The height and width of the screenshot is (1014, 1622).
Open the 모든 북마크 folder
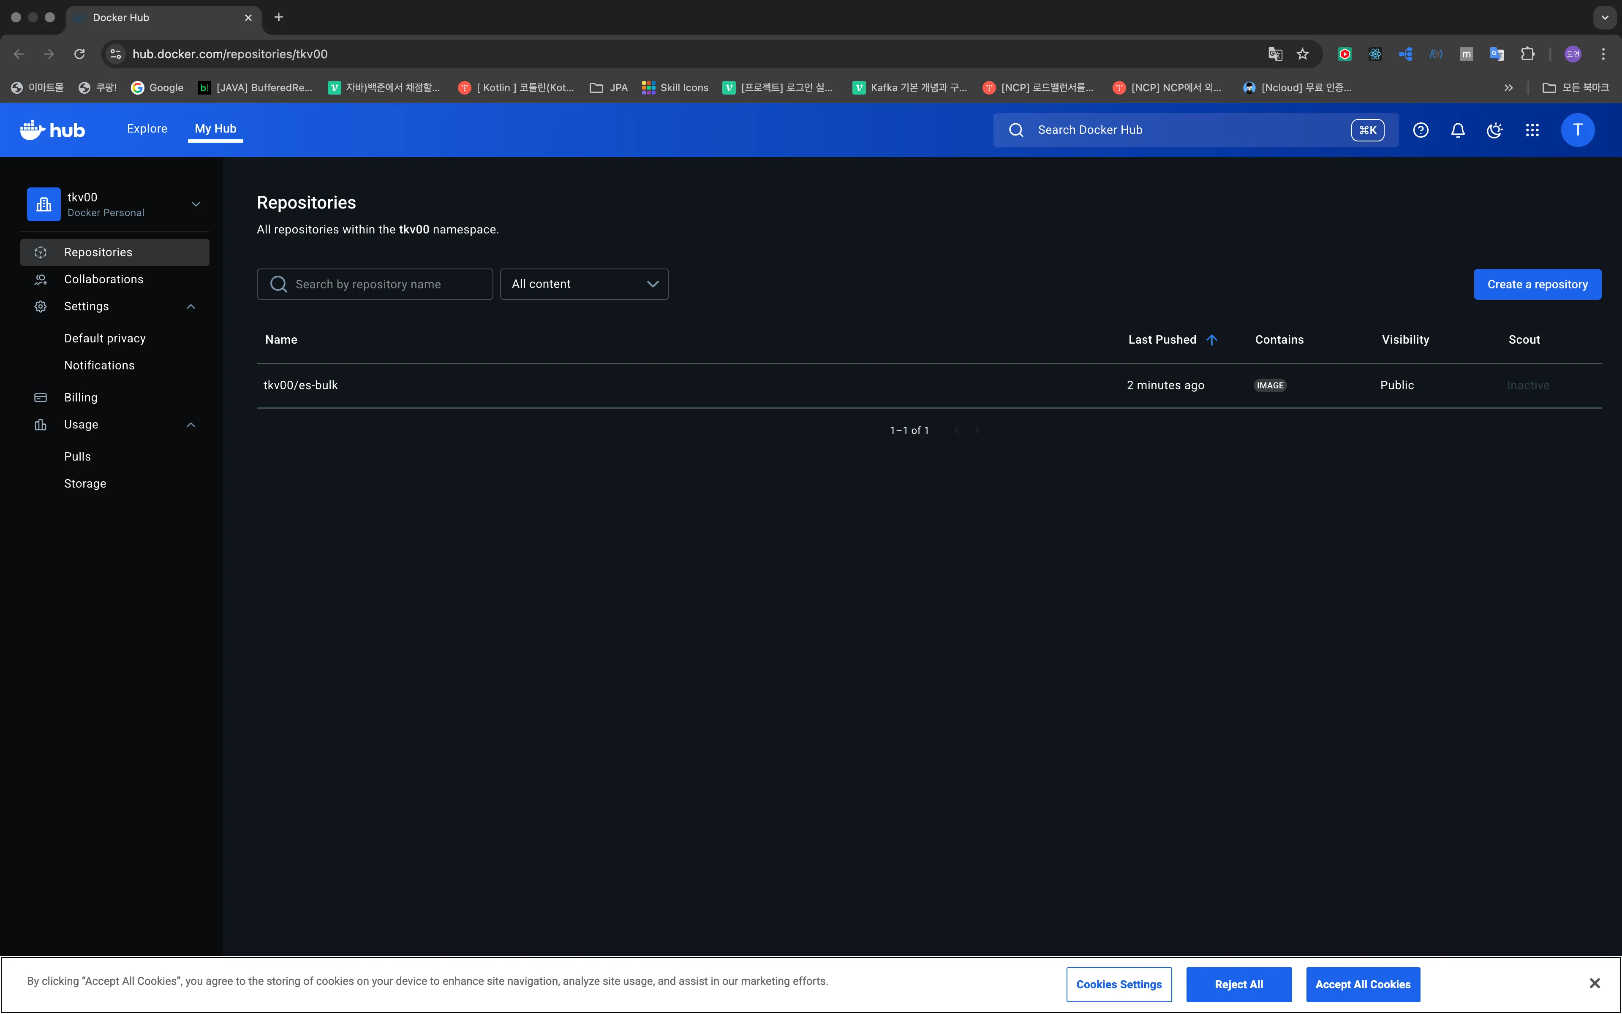tap(1575, 88)
